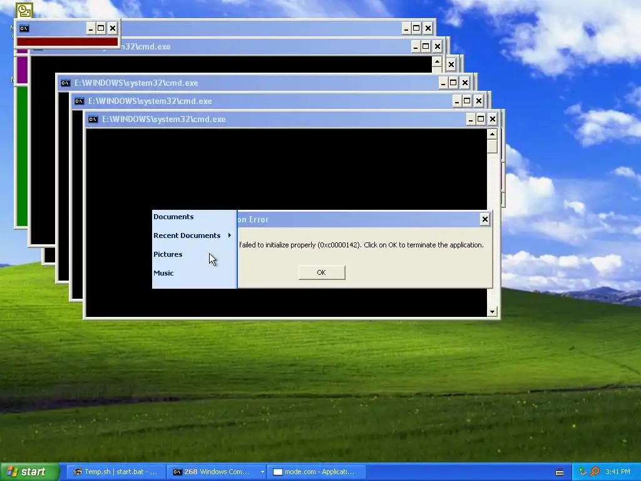Expand the taskbar group dropdown arrow
Image resolution: width=641 pixels, height=481 pixels.
[x=262, y=472]
